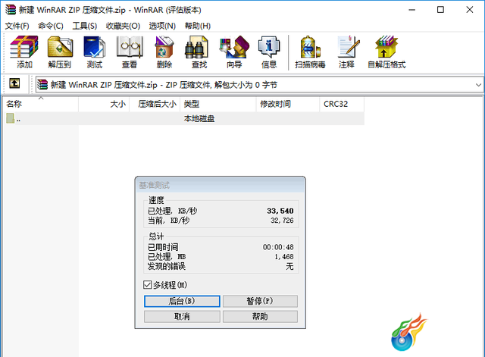
Task: Sort by the CRC32 column header
Action: point(342,104)
